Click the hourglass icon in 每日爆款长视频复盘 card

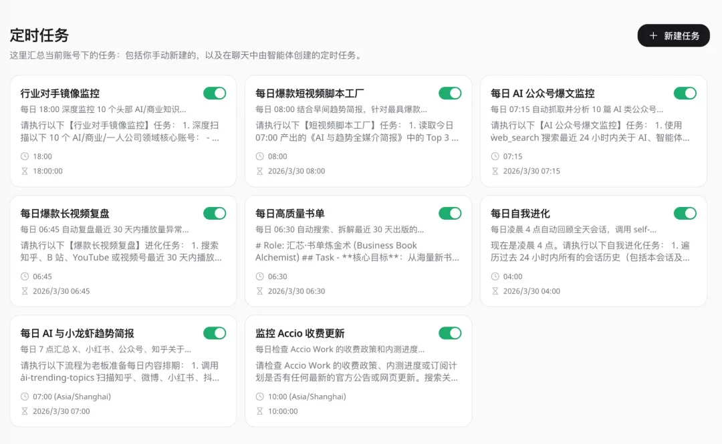tap(25, 291)
